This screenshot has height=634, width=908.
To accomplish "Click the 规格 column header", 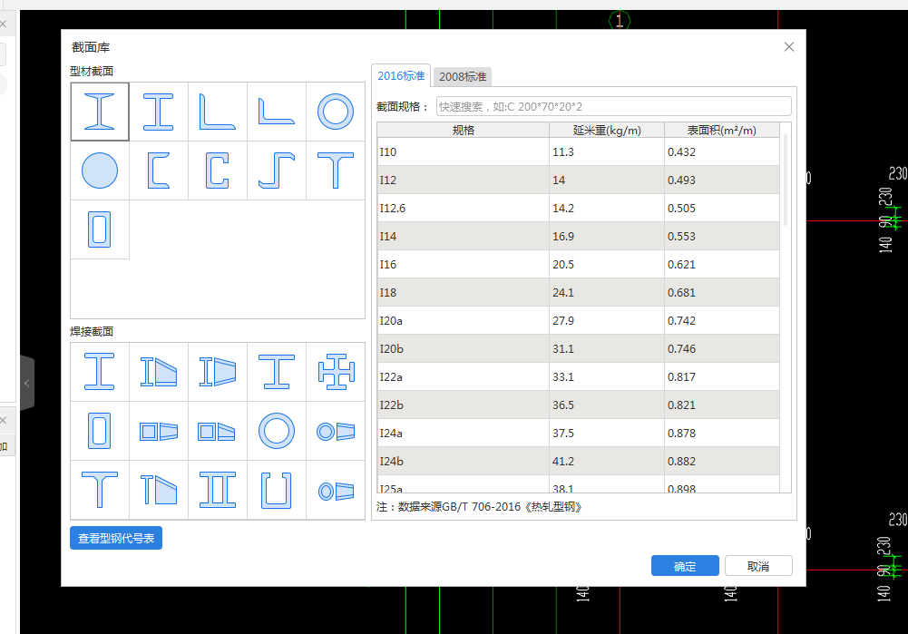I will [464, 131].
